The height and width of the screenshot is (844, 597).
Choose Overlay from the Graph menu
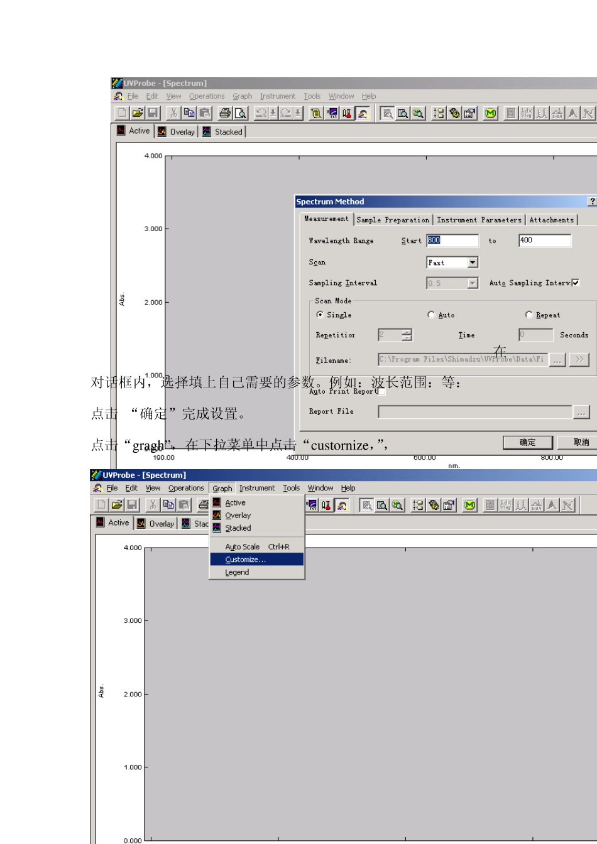tap(256, 515)
